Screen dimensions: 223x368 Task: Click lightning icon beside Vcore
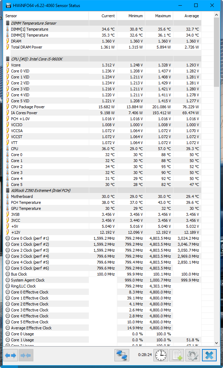[x=8, y=65]
